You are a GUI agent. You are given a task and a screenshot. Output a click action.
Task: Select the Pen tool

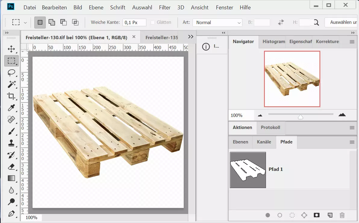11,214
